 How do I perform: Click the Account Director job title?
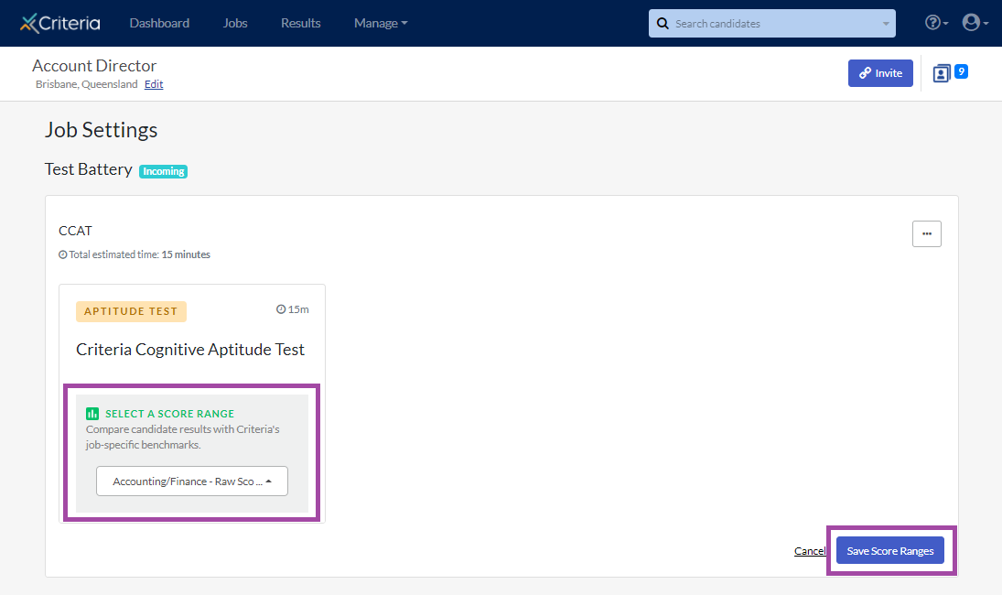(94, 66)
